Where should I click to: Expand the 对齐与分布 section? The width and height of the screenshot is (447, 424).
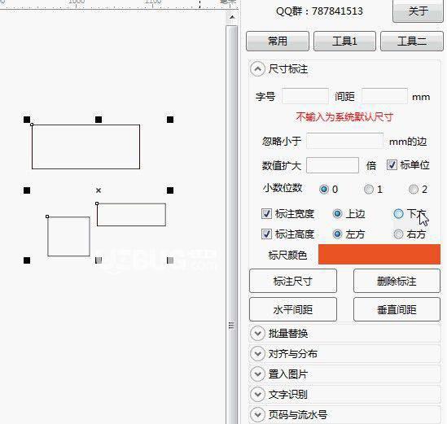click(257, 354)
